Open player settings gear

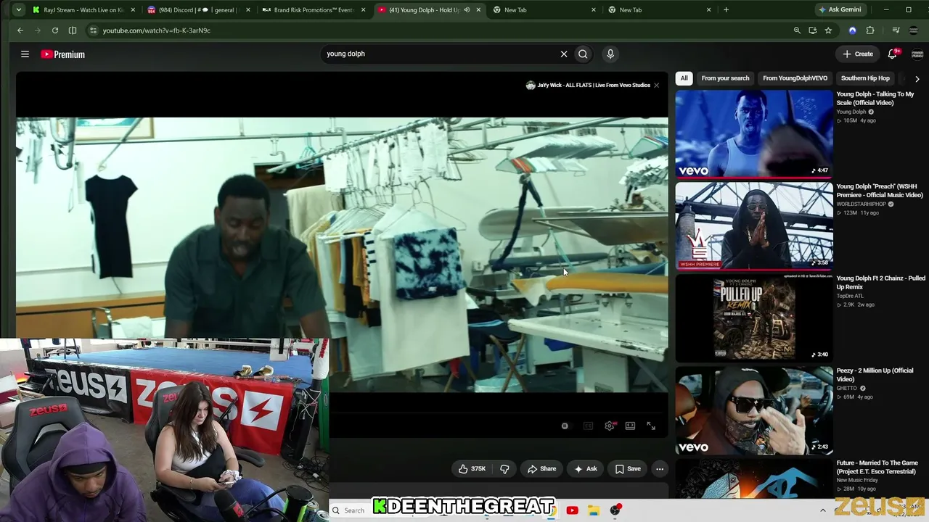pyautogui.click(x=610, y=426)
